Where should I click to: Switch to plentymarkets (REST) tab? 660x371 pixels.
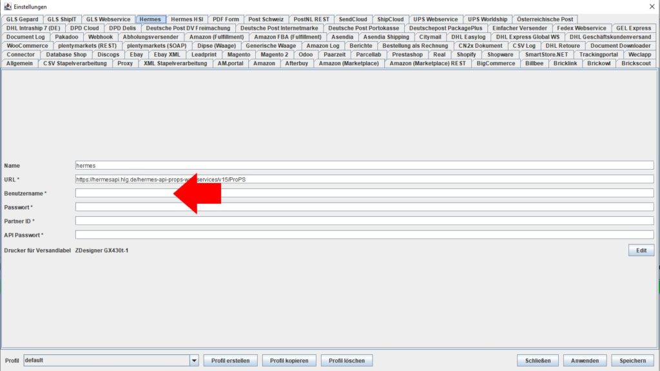click(87, 46)
